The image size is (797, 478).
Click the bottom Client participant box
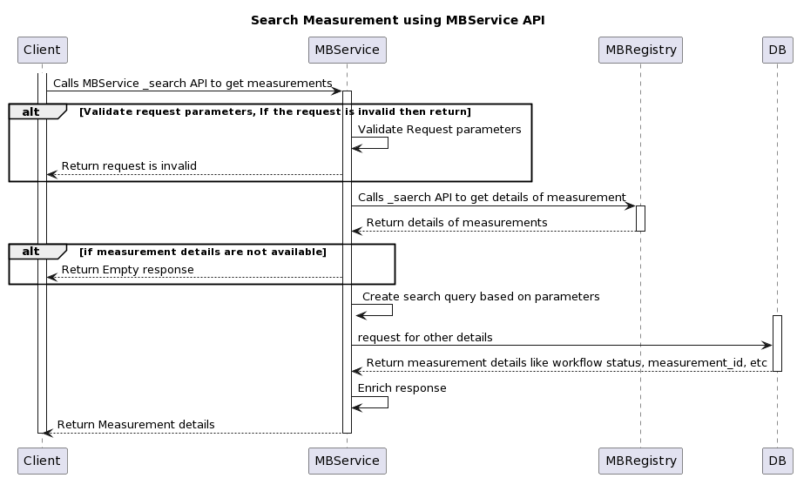point(42,461)
